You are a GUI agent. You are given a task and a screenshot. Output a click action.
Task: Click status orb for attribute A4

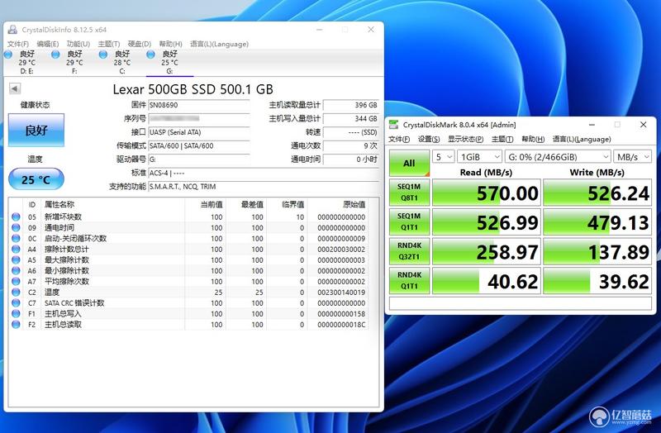tap(16, 250)
